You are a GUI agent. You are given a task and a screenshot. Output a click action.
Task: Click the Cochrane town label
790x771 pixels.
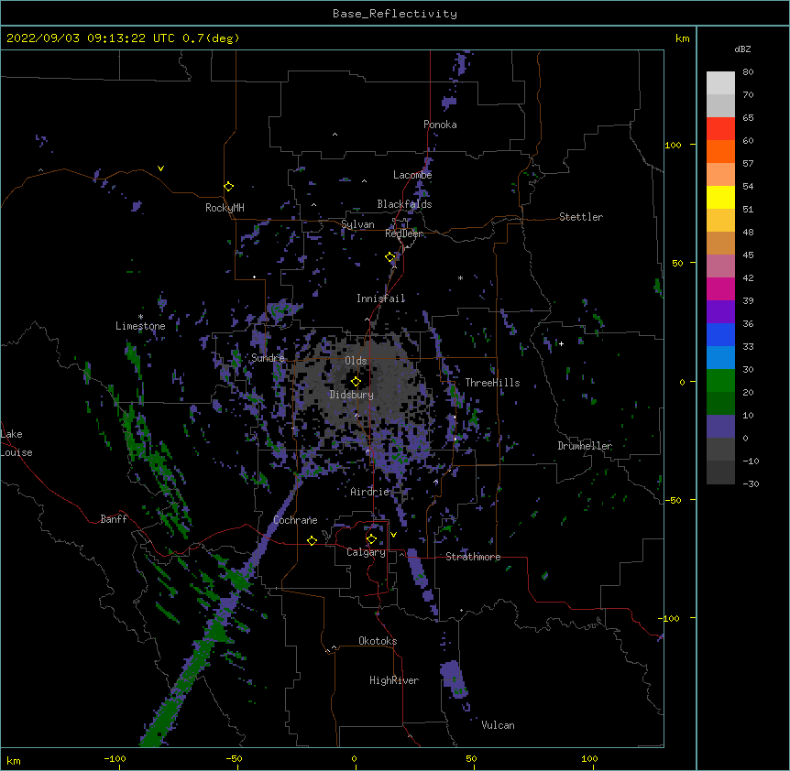[295, 520]
